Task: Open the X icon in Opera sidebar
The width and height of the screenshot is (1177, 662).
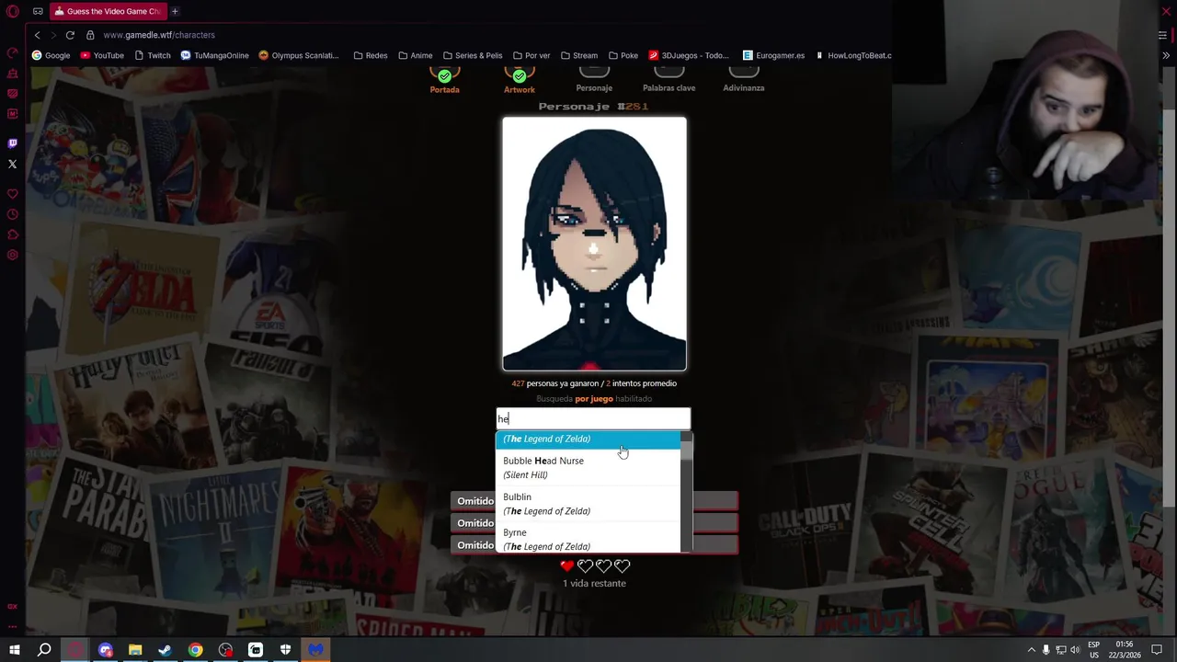Action: pyautogui.click(x=12, y=165)
